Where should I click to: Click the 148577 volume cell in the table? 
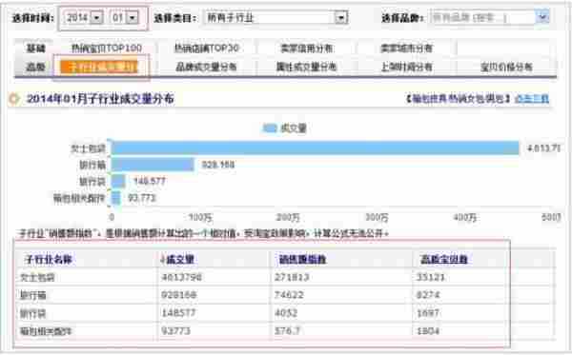click(x=179, y=313)
